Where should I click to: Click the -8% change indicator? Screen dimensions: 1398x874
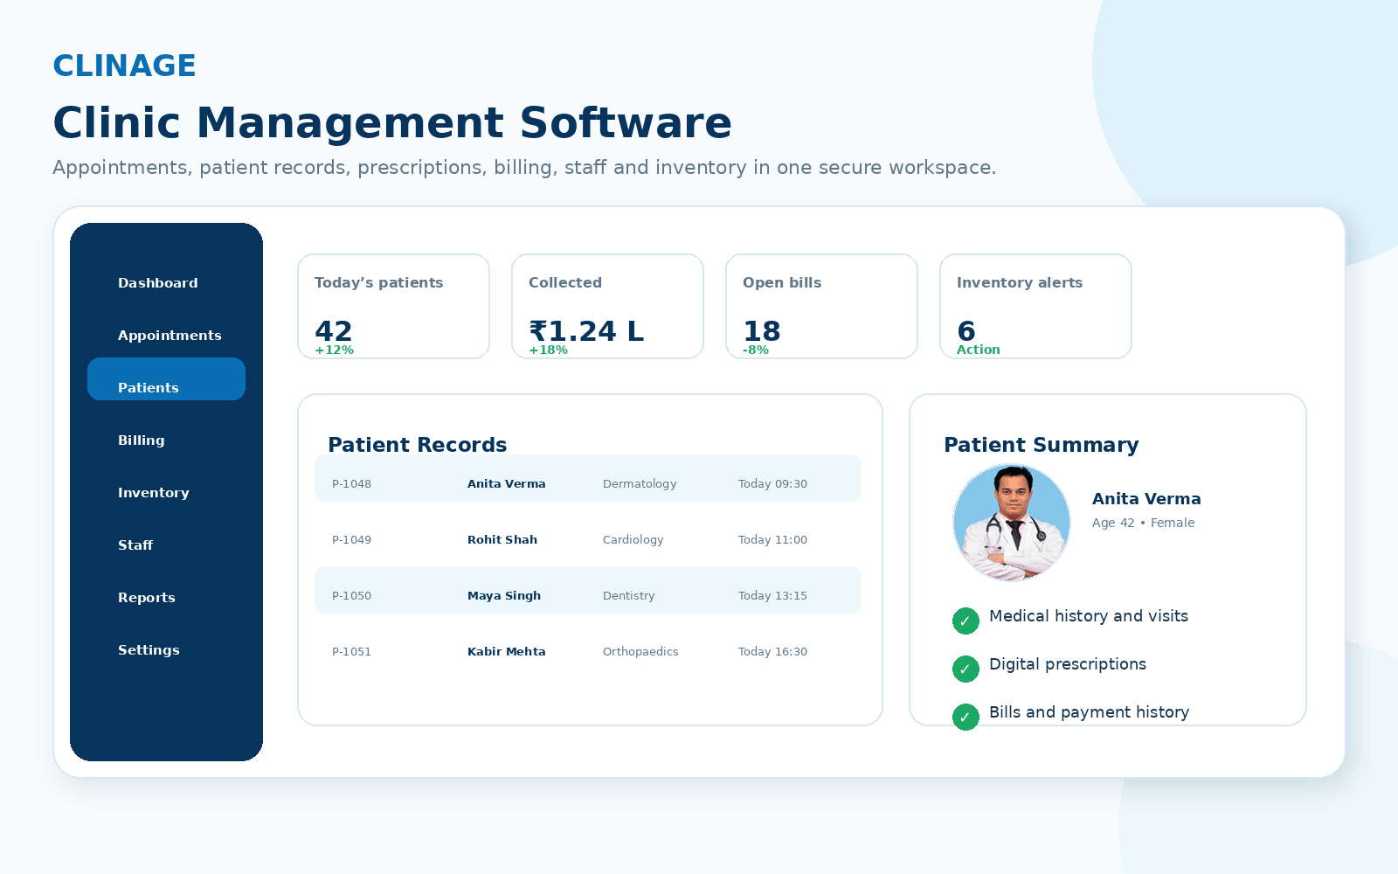[x=756, y=350]
